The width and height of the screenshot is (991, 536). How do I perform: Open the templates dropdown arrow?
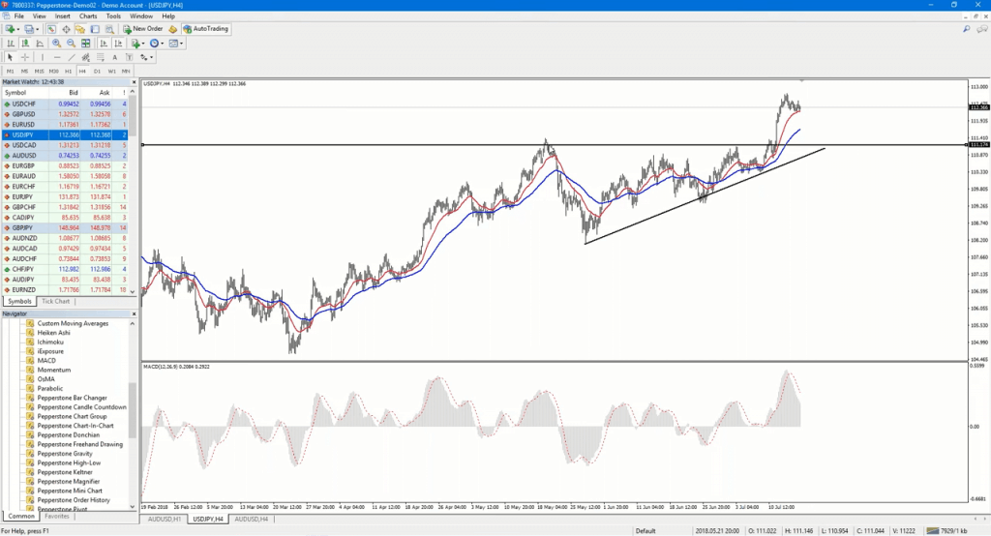181,44
